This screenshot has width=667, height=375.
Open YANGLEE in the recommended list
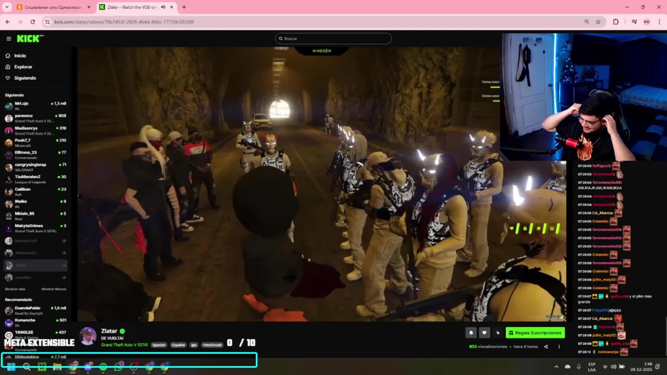[x=35, y=334]
